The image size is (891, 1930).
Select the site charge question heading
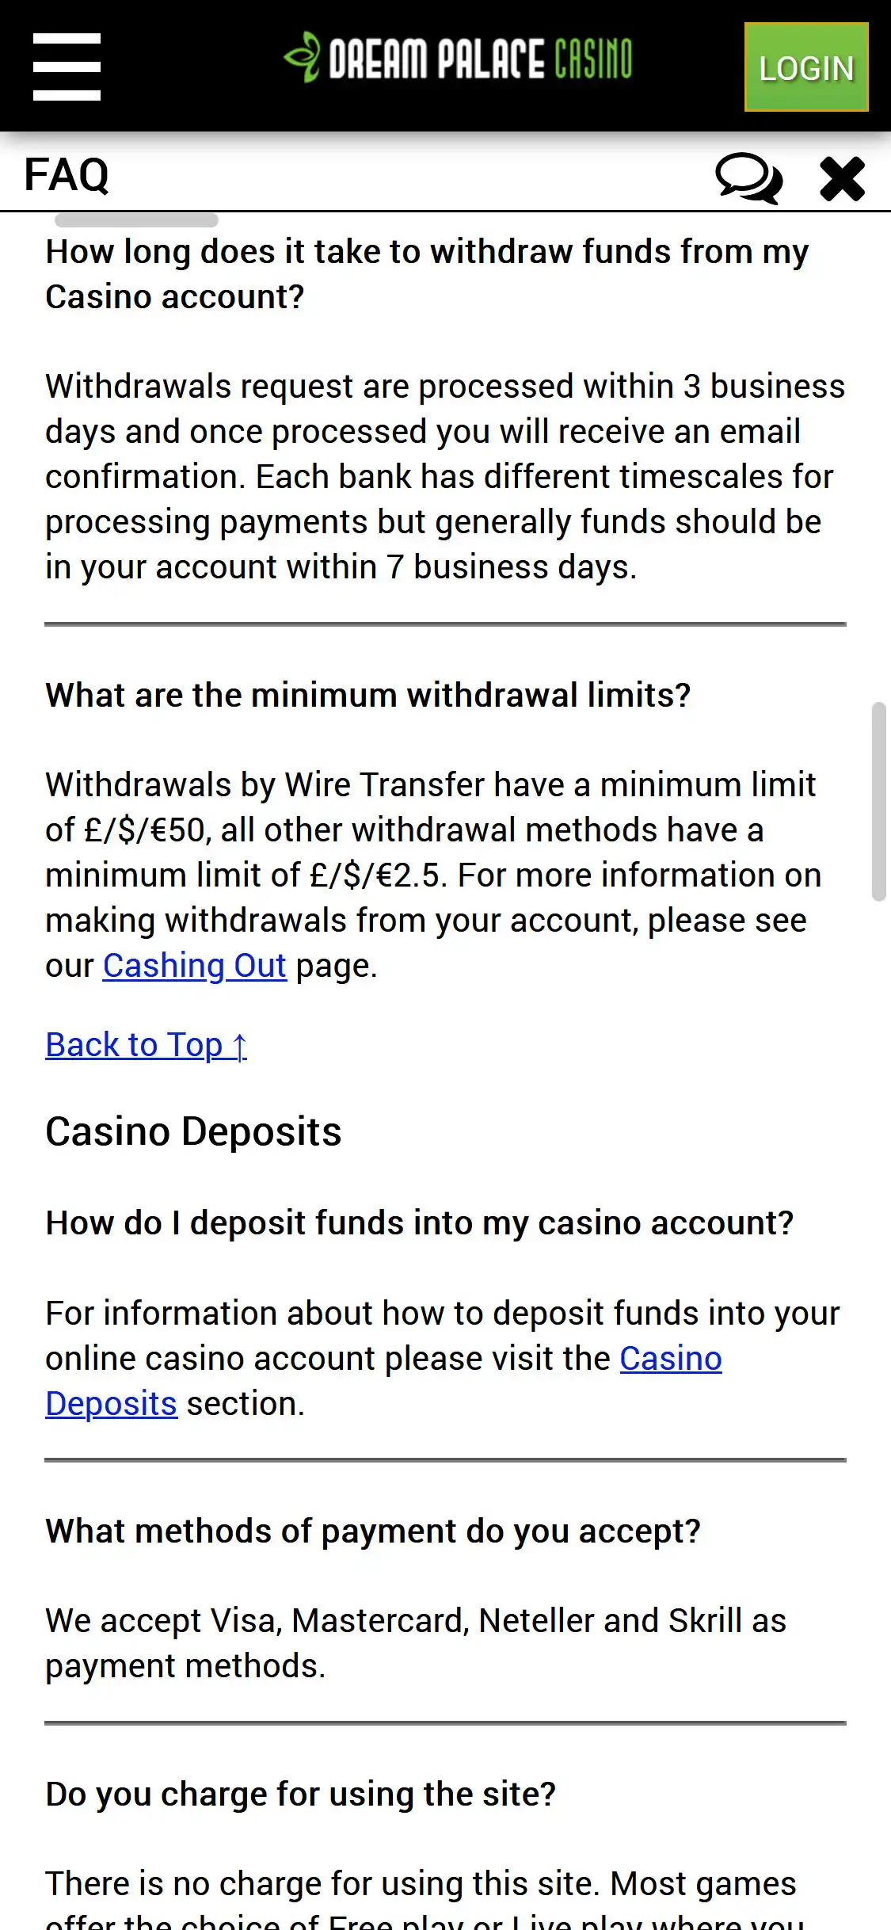pos(300,1795)
